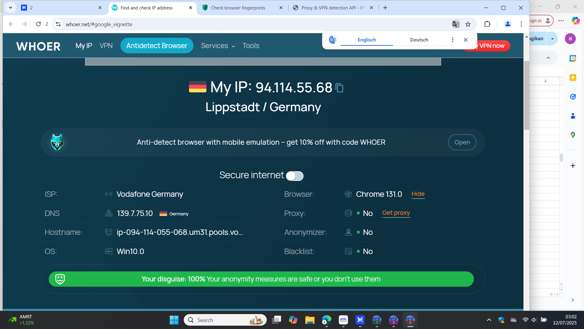The height and width of the screenshot is (329, 584).
Task: Select Englisch in the translate popup
Action: pyautogui.click(x=367, y=40)
